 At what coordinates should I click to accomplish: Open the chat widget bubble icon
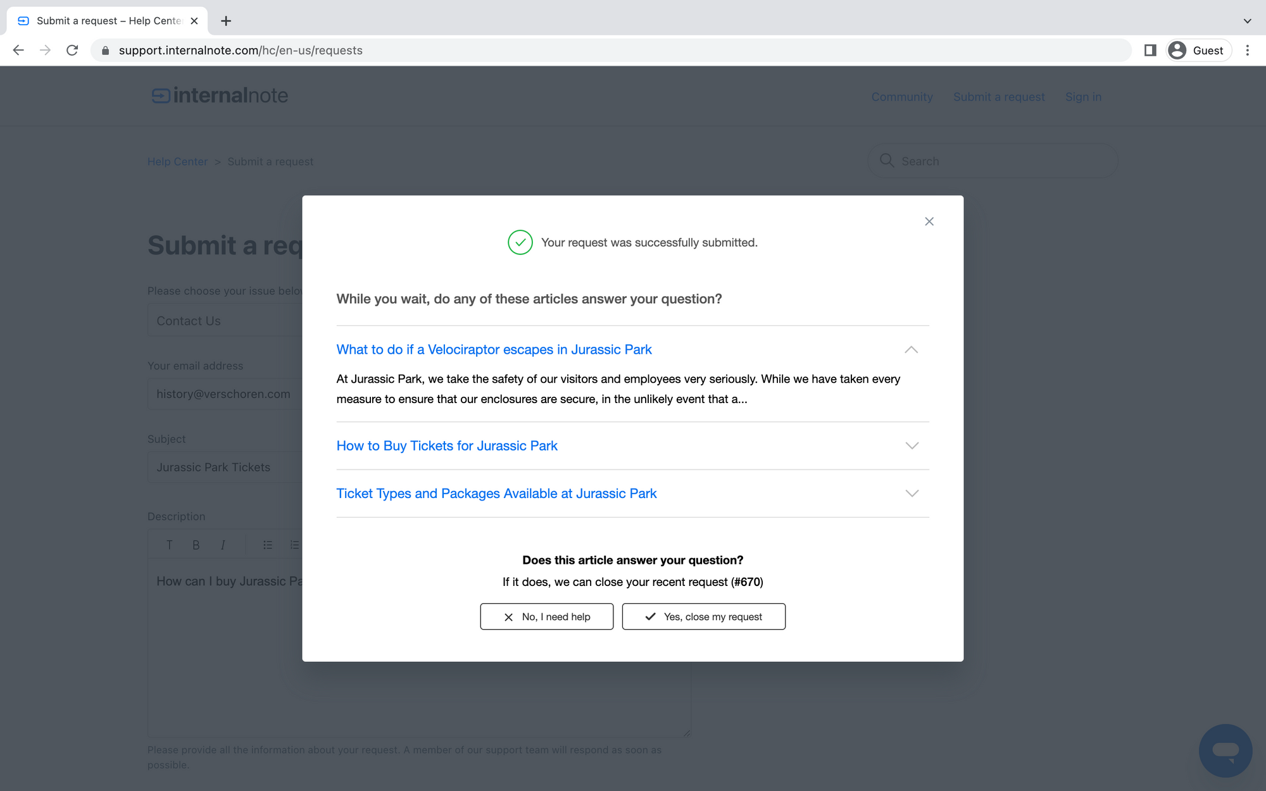point(1225,751)
